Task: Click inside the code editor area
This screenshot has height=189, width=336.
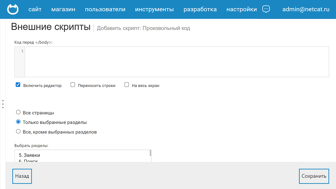Action: click(x=176, y=62)
